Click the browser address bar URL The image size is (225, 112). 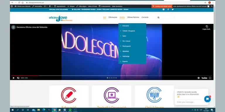pyautogui.click(x=36, y=3)
